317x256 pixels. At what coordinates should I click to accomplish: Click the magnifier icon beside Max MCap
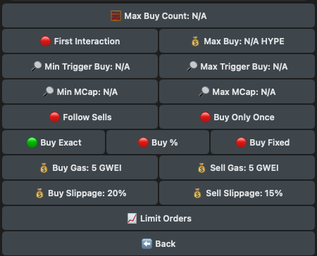click(x=204, y=91)
